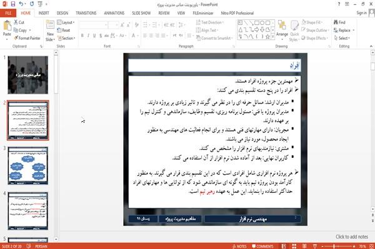Toggle underline formatting
Viewport: 375px width, 249px height.
click(x=94, y=36)
